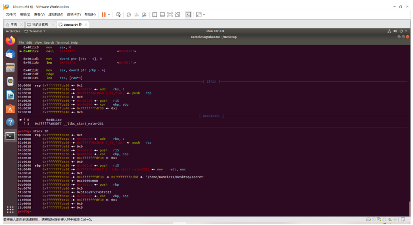413x225 pixels.
Task: Open the 查看(V) menu
Action: [x=39, y=14]
